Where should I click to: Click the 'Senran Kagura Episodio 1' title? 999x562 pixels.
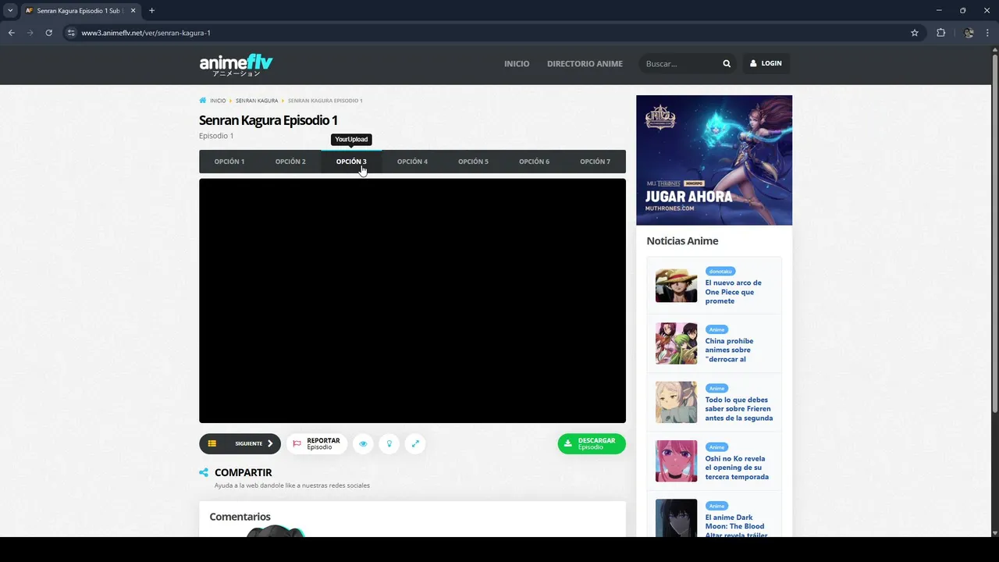(268, 120)
